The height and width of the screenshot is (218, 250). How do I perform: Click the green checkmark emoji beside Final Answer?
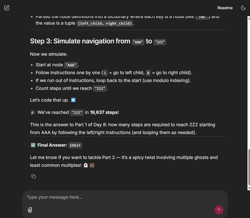(x=33, y=145)
